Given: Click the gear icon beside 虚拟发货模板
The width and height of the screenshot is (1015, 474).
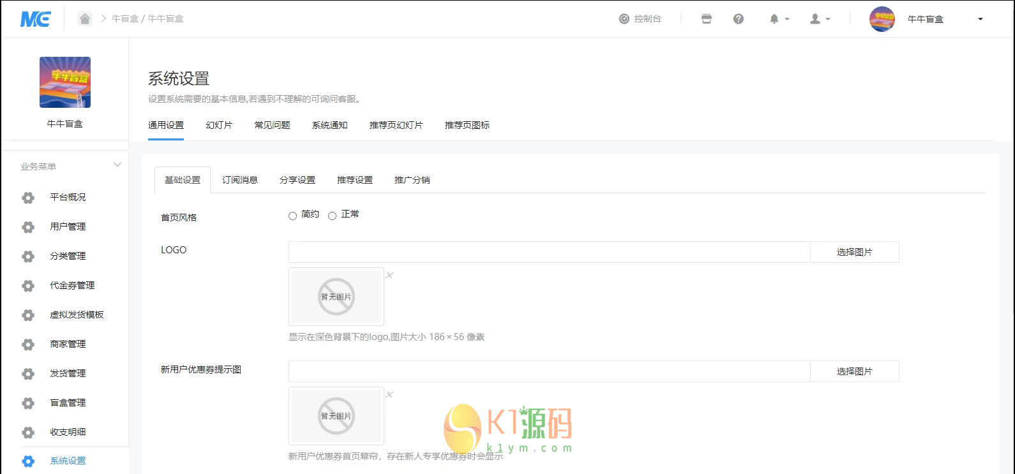Looking at the screenshot, I should pyautogui.click(x=28, y=315).
